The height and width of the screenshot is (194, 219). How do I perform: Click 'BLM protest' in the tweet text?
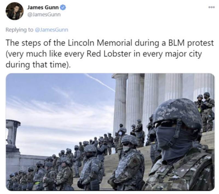[x=191, y=43]
